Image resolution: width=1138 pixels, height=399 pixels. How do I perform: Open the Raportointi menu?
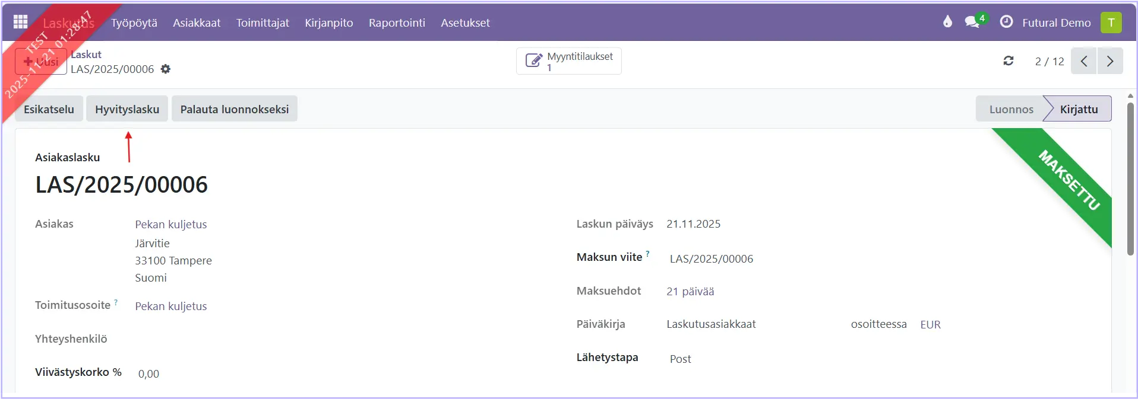pyautogui.click(x=397, y=23)
